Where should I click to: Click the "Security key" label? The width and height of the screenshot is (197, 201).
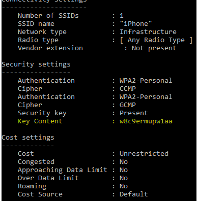pyautogui.click(x=42, y=113)
